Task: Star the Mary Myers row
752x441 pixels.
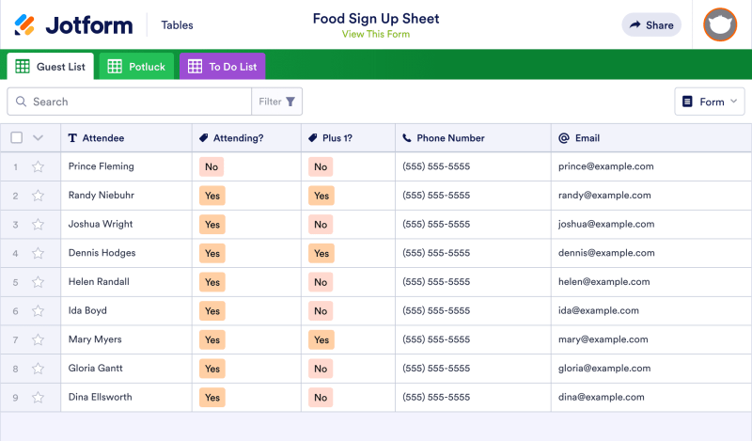Action: 38,339
